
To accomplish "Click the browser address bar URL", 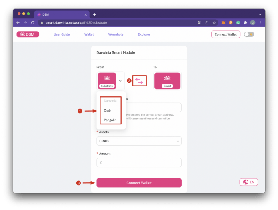I will pos(76,22).
